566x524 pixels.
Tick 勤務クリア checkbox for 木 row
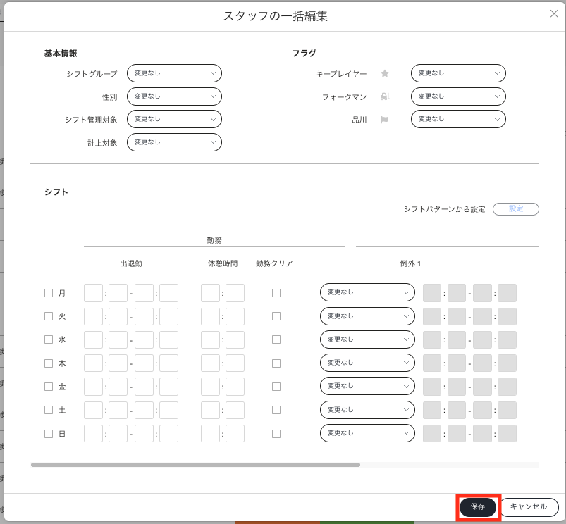tap(276, 363)
